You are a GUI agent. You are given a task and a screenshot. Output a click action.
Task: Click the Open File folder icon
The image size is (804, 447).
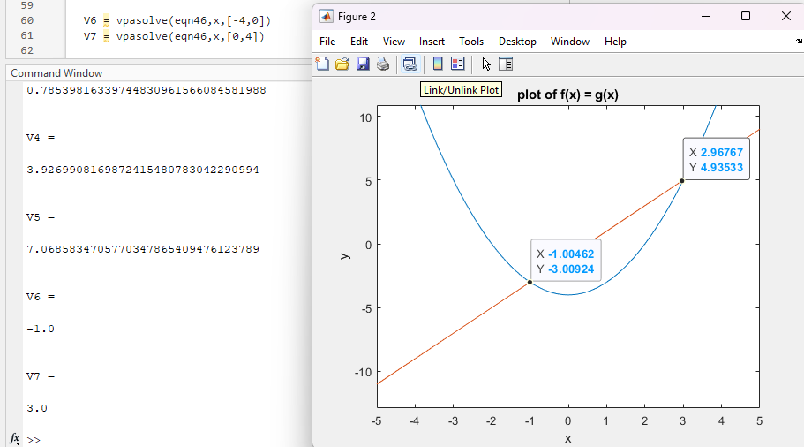[342, 64]
